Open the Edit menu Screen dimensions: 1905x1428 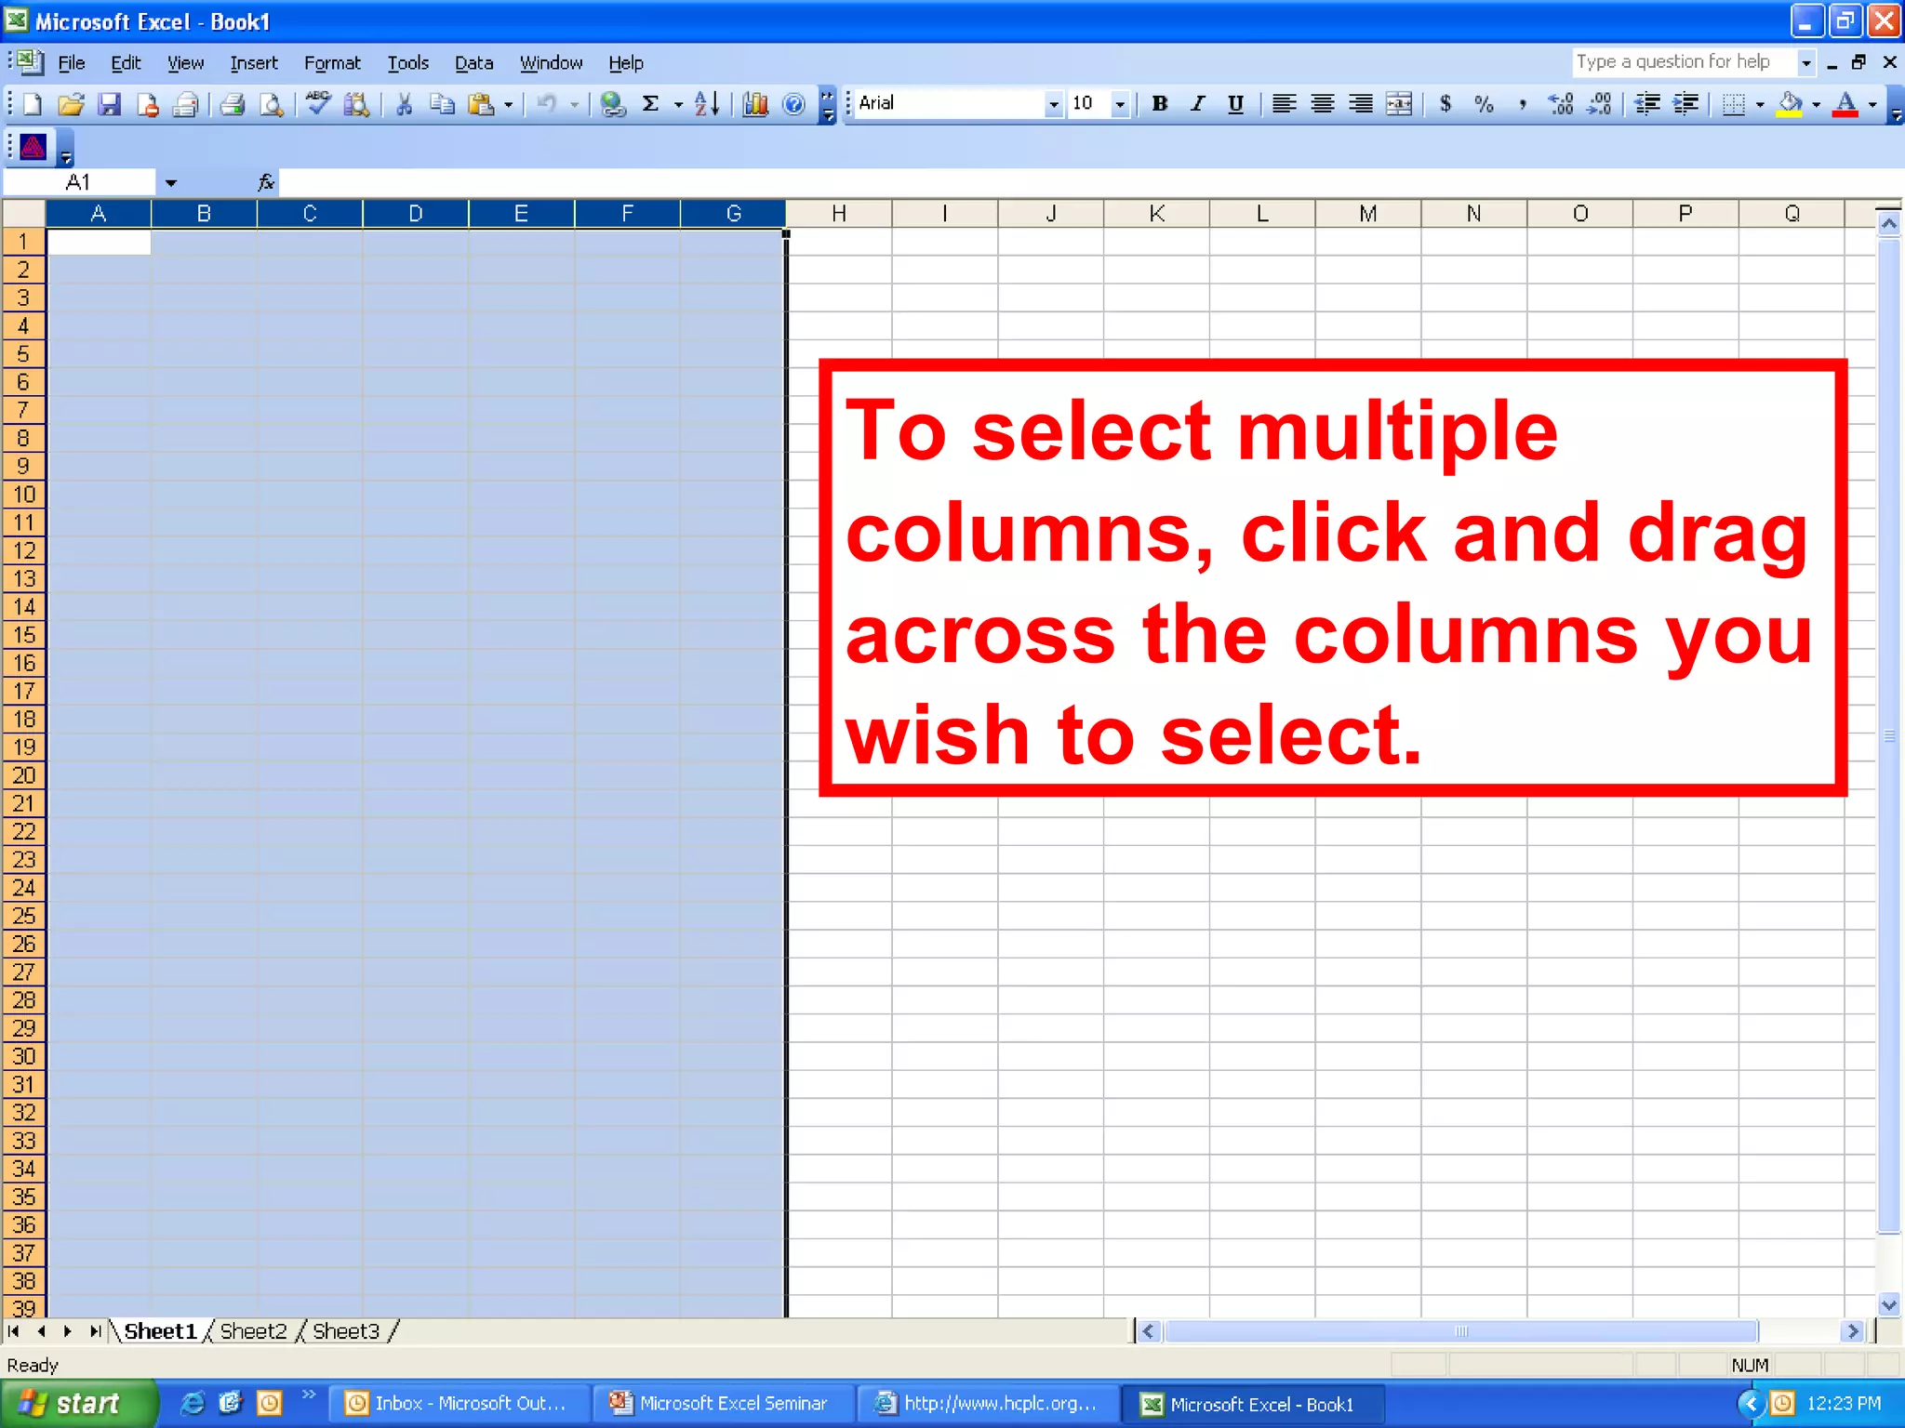tap(126, 62)
